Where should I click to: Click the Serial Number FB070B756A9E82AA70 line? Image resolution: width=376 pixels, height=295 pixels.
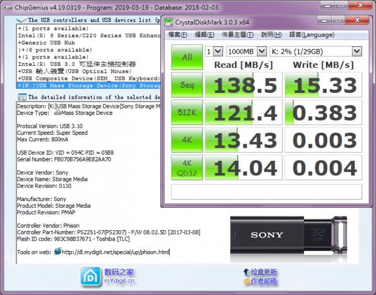coord(64,159)
